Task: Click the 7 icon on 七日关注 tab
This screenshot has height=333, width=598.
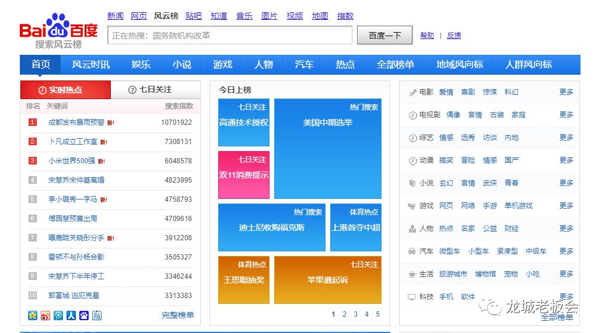Action: (132, 90)
